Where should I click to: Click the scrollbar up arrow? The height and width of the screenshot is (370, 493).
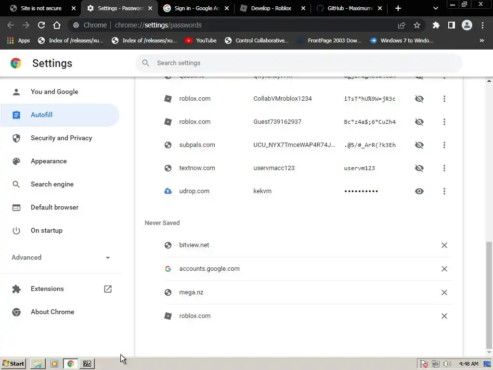click(489, 81)
